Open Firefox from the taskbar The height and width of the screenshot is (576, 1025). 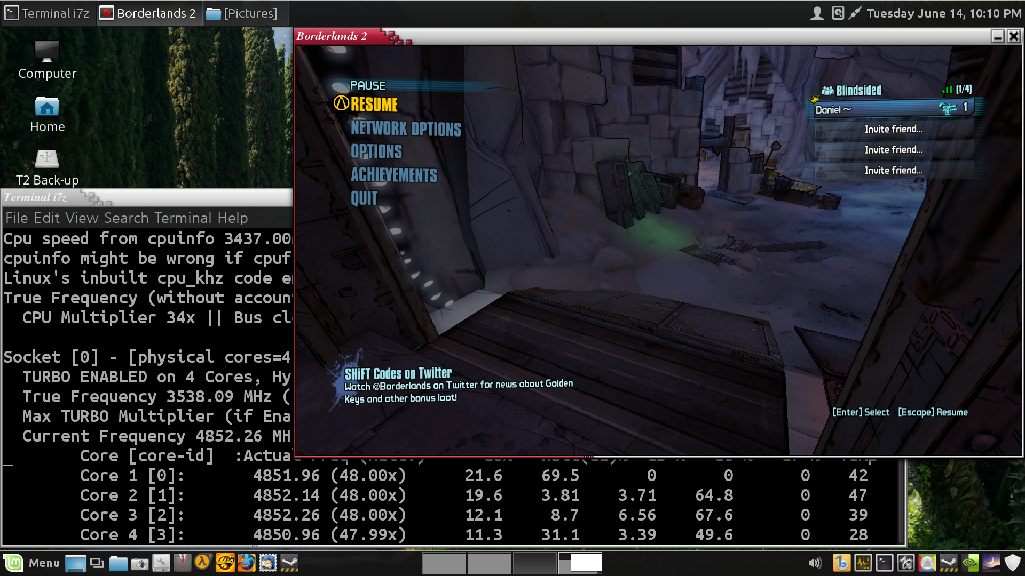click(246, 563)
